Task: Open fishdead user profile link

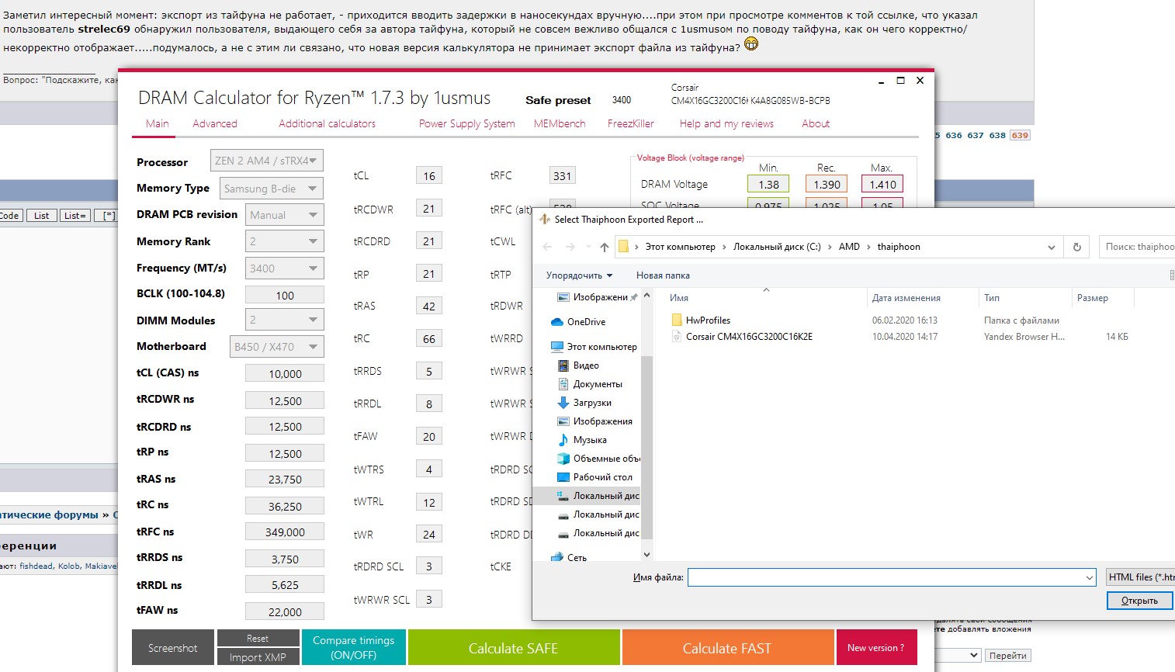Action: [36, 566]
